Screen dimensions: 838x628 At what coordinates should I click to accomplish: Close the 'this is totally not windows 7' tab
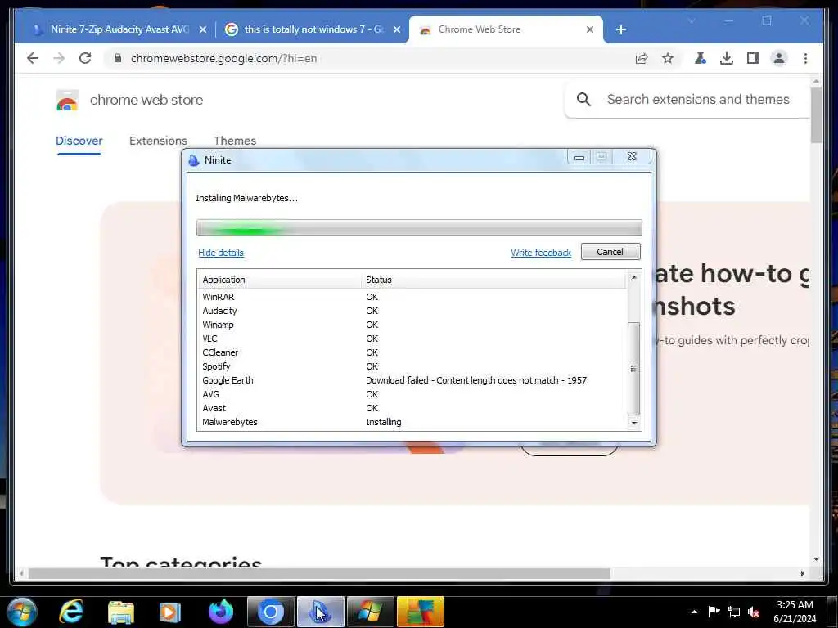pos(397,30)
